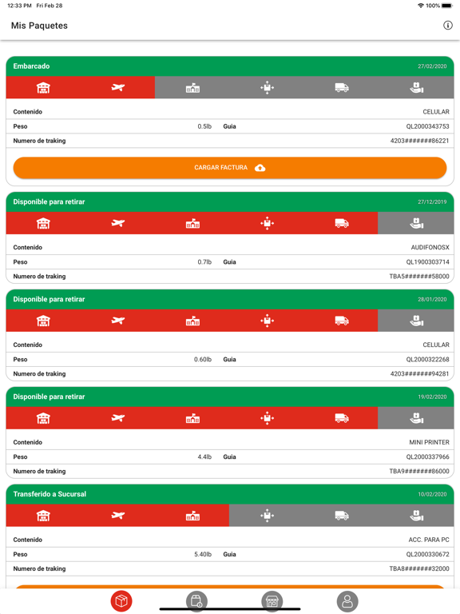
Task: Open the store tab in bottom bar
Action: [x=272, y=601]
